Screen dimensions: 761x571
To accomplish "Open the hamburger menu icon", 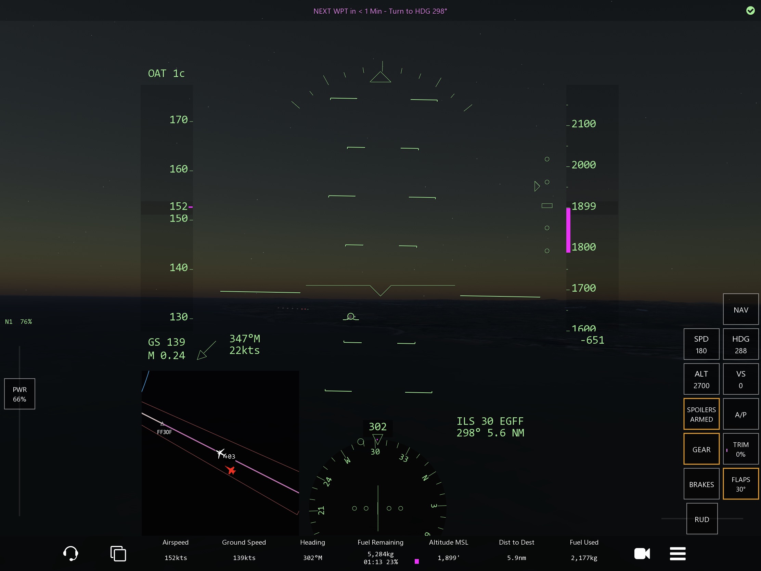I will coord(678,554).
